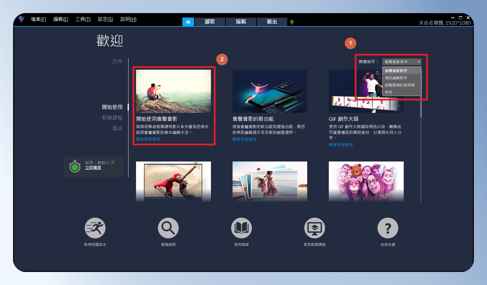The height and width of the screenshot is (285, 487).
Task: Switch to the 編輯 workspace tab
Action: 241,22
